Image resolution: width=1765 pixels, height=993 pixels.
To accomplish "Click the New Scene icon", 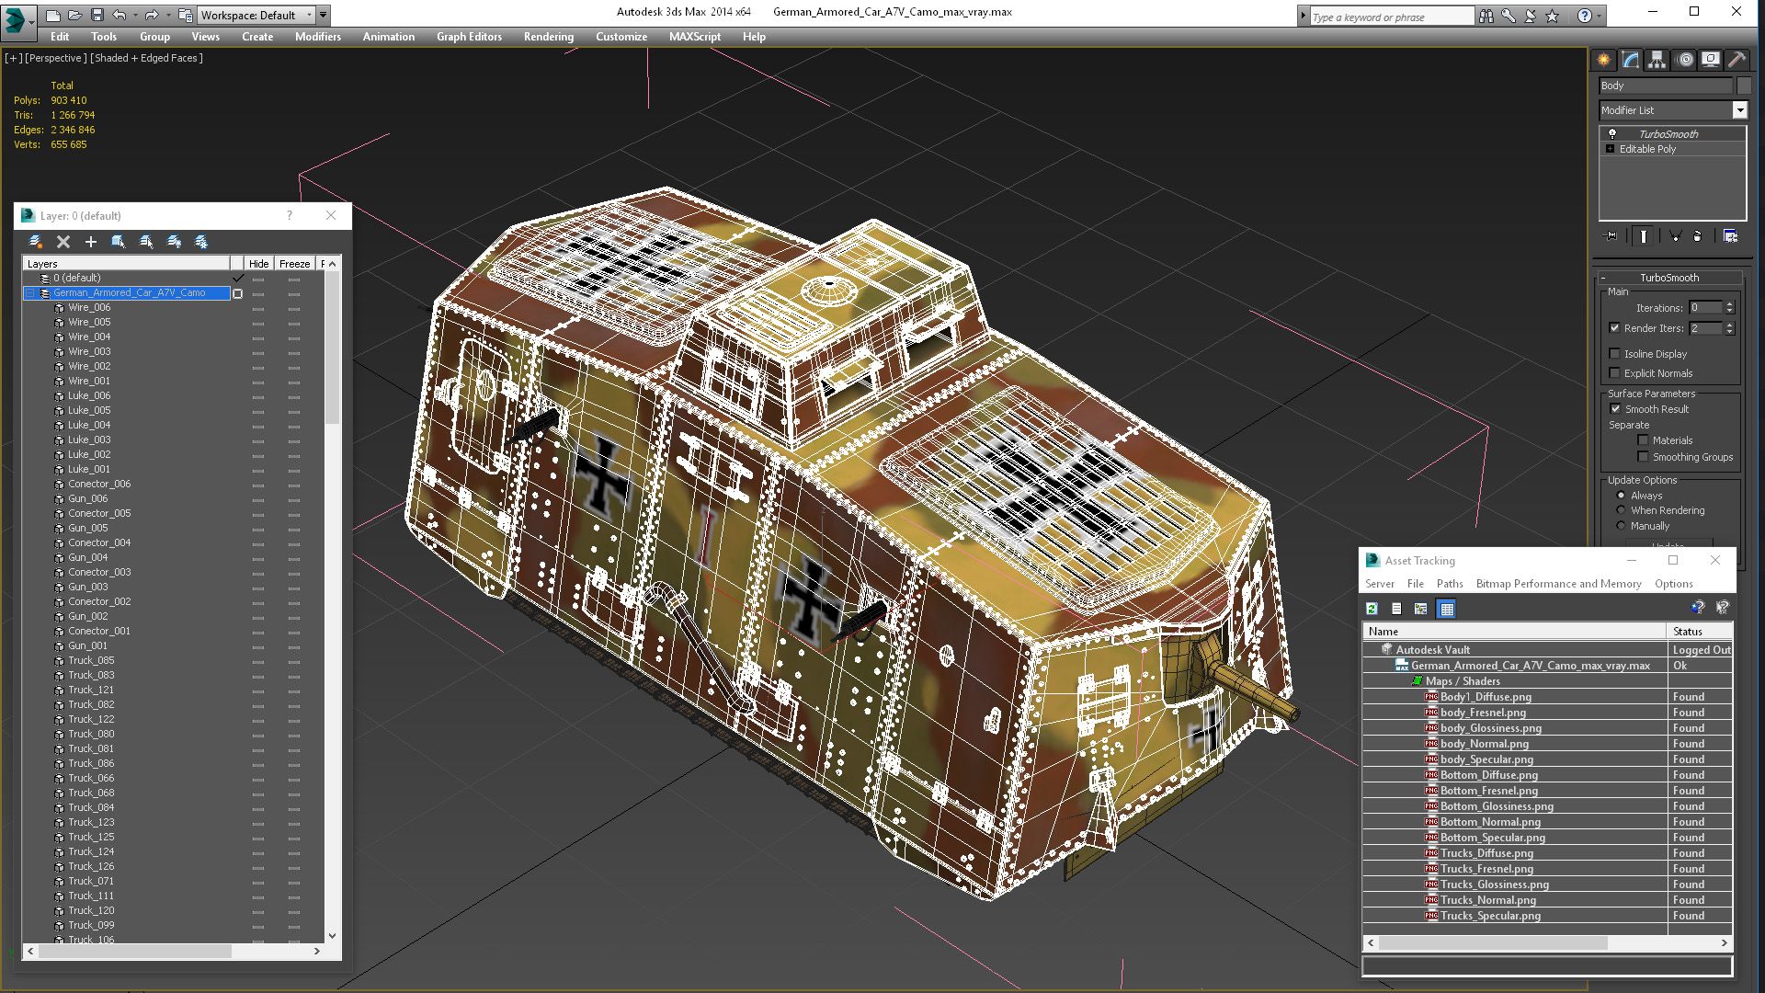I will (53, 15).
